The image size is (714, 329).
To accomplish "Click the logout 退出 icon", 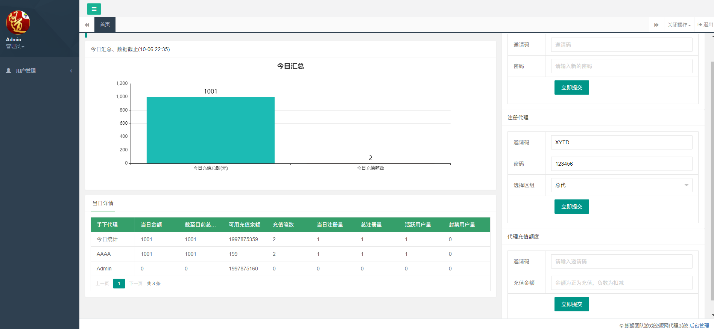I will click(700, 25).
